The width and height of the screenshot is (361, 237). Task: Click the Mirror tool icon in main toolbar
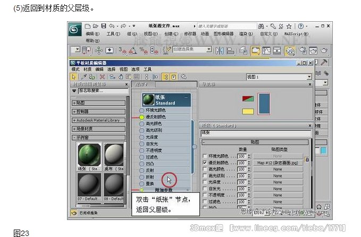220,50
